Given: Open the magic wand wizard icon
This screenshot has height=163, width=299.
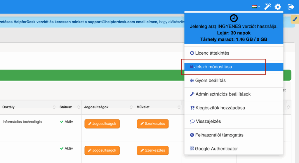Looking at the screenshot, I should 267,7.
